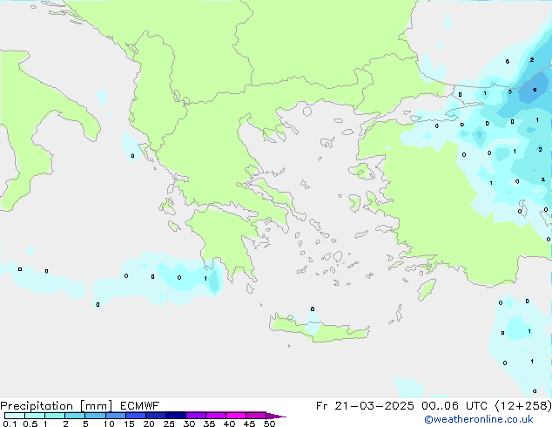Screen dimensions: 552x427
Task: Click the legend value '10'
Action: click(109, 424)
